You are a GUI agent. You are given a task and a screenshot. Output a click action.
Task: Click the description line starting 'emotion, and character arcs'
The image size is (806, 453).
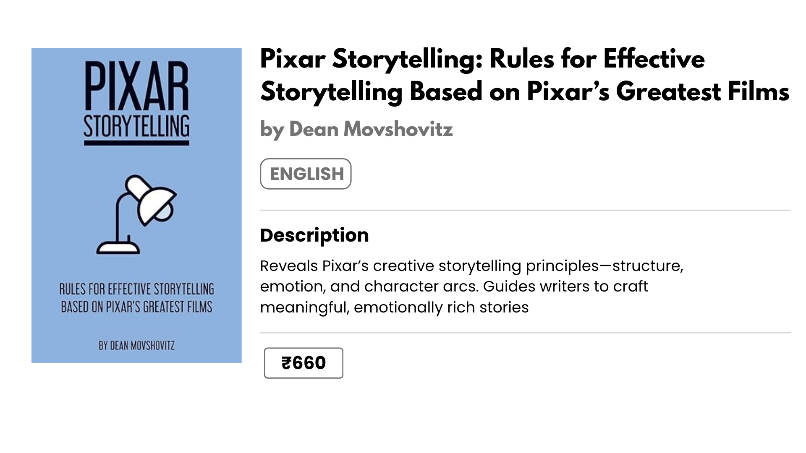click(454, 286)
